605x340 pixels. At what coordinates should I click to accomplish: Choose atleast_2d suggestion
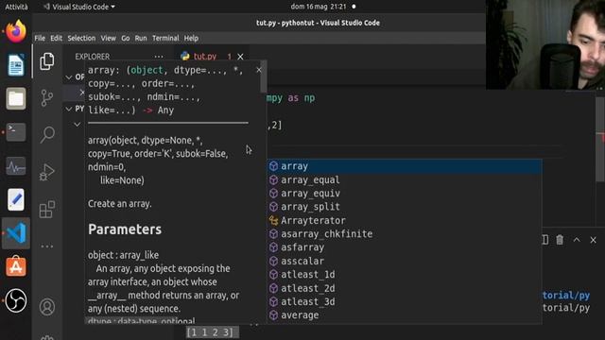pyautogui.click(x=405, y=288)
